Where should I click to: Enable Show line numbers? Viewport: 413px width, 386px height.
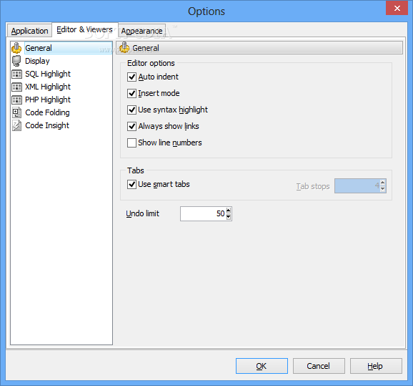click(131, 143)
